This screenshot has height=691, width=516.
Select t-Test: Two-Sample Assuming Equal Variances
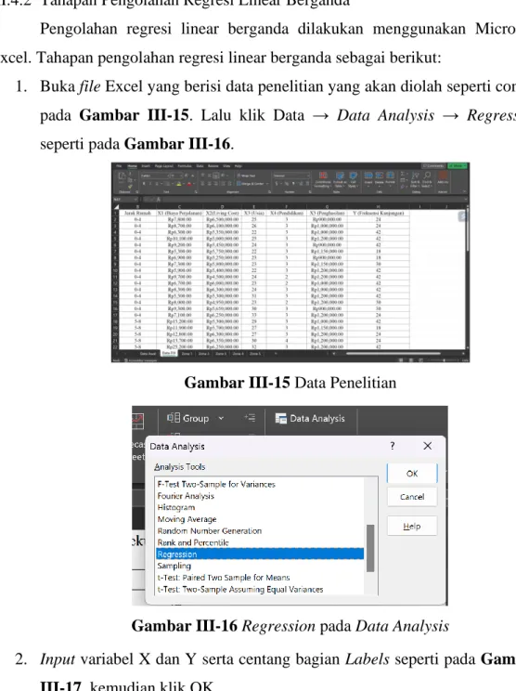tap(240, 589)
